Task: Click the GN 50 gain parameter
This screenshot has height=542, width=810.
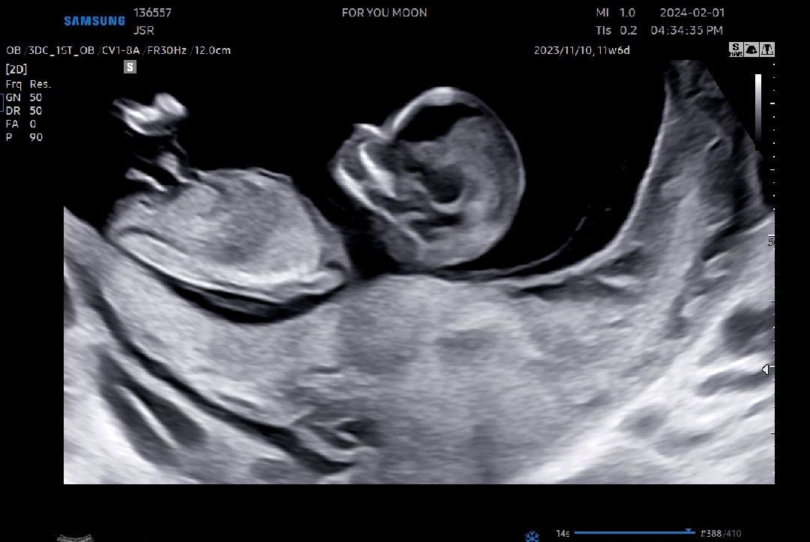Action: click(x=24, y=97)
